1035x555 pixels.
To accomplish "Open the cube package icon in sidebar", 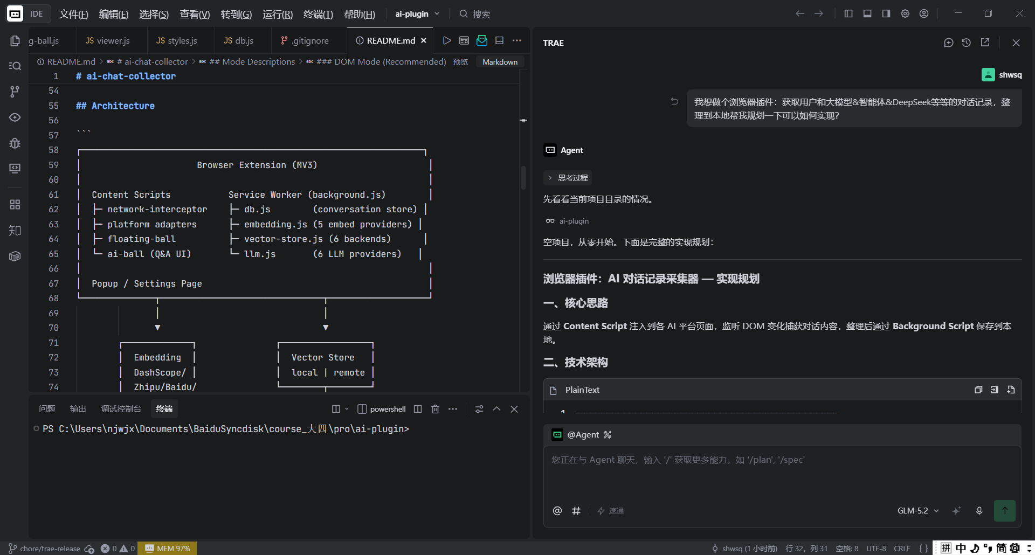I will click(15, 256).
